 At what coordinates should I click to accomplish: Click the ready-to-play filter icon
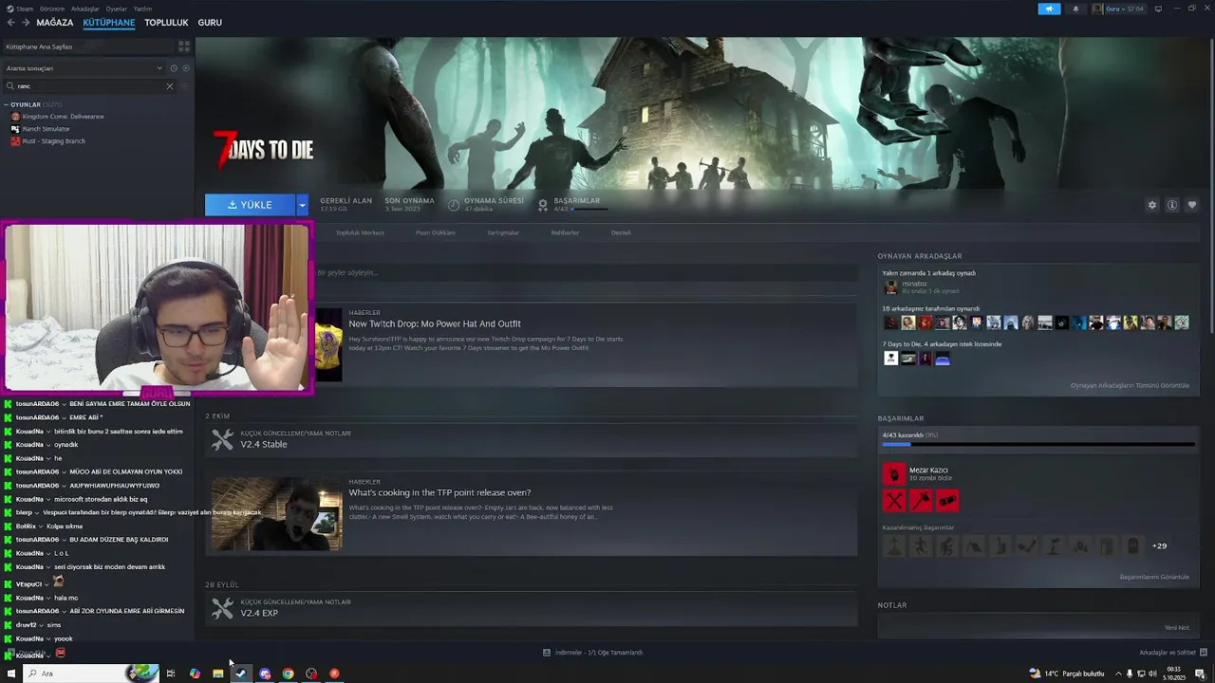click(186, 68)
